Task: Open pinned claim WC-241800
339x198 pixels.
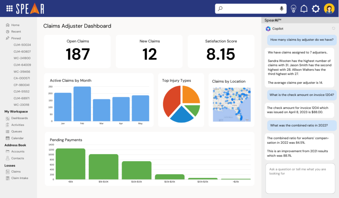Action: pos(22,58)
